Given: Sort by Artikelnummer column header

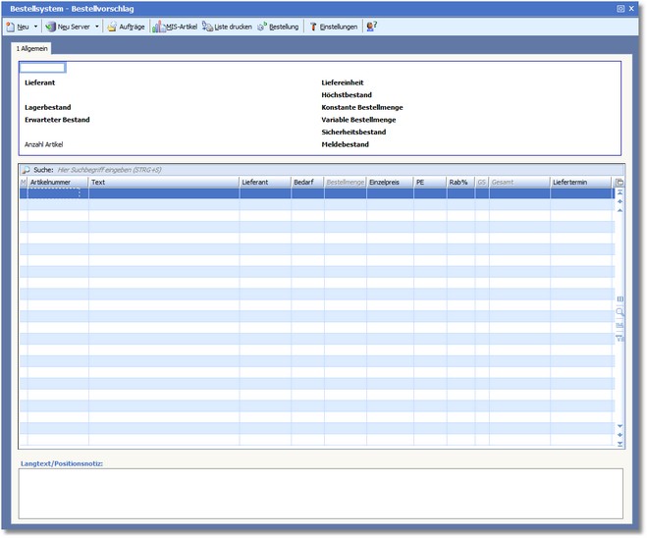Looking at the screenshot, I should (x=57, y=183).
